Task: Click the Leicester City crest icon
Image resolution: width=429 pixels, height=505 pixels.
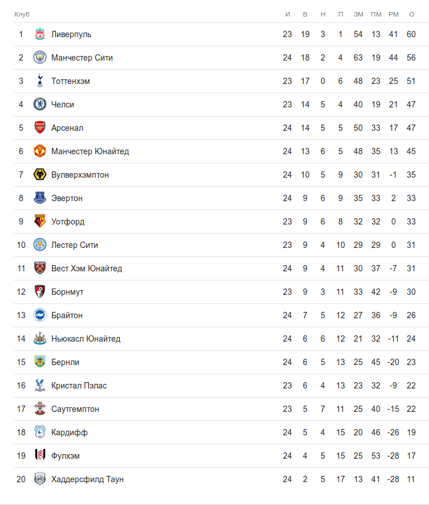Action: [x=39, y=245]
